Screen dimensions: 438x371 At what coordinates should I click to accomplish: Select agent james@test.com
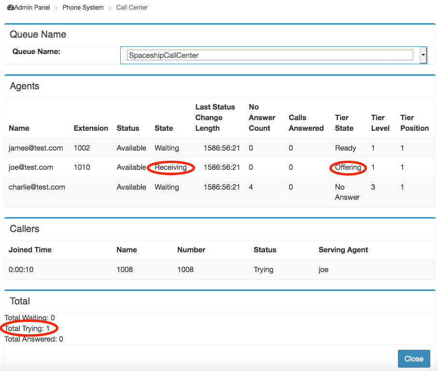pos(36,148)
